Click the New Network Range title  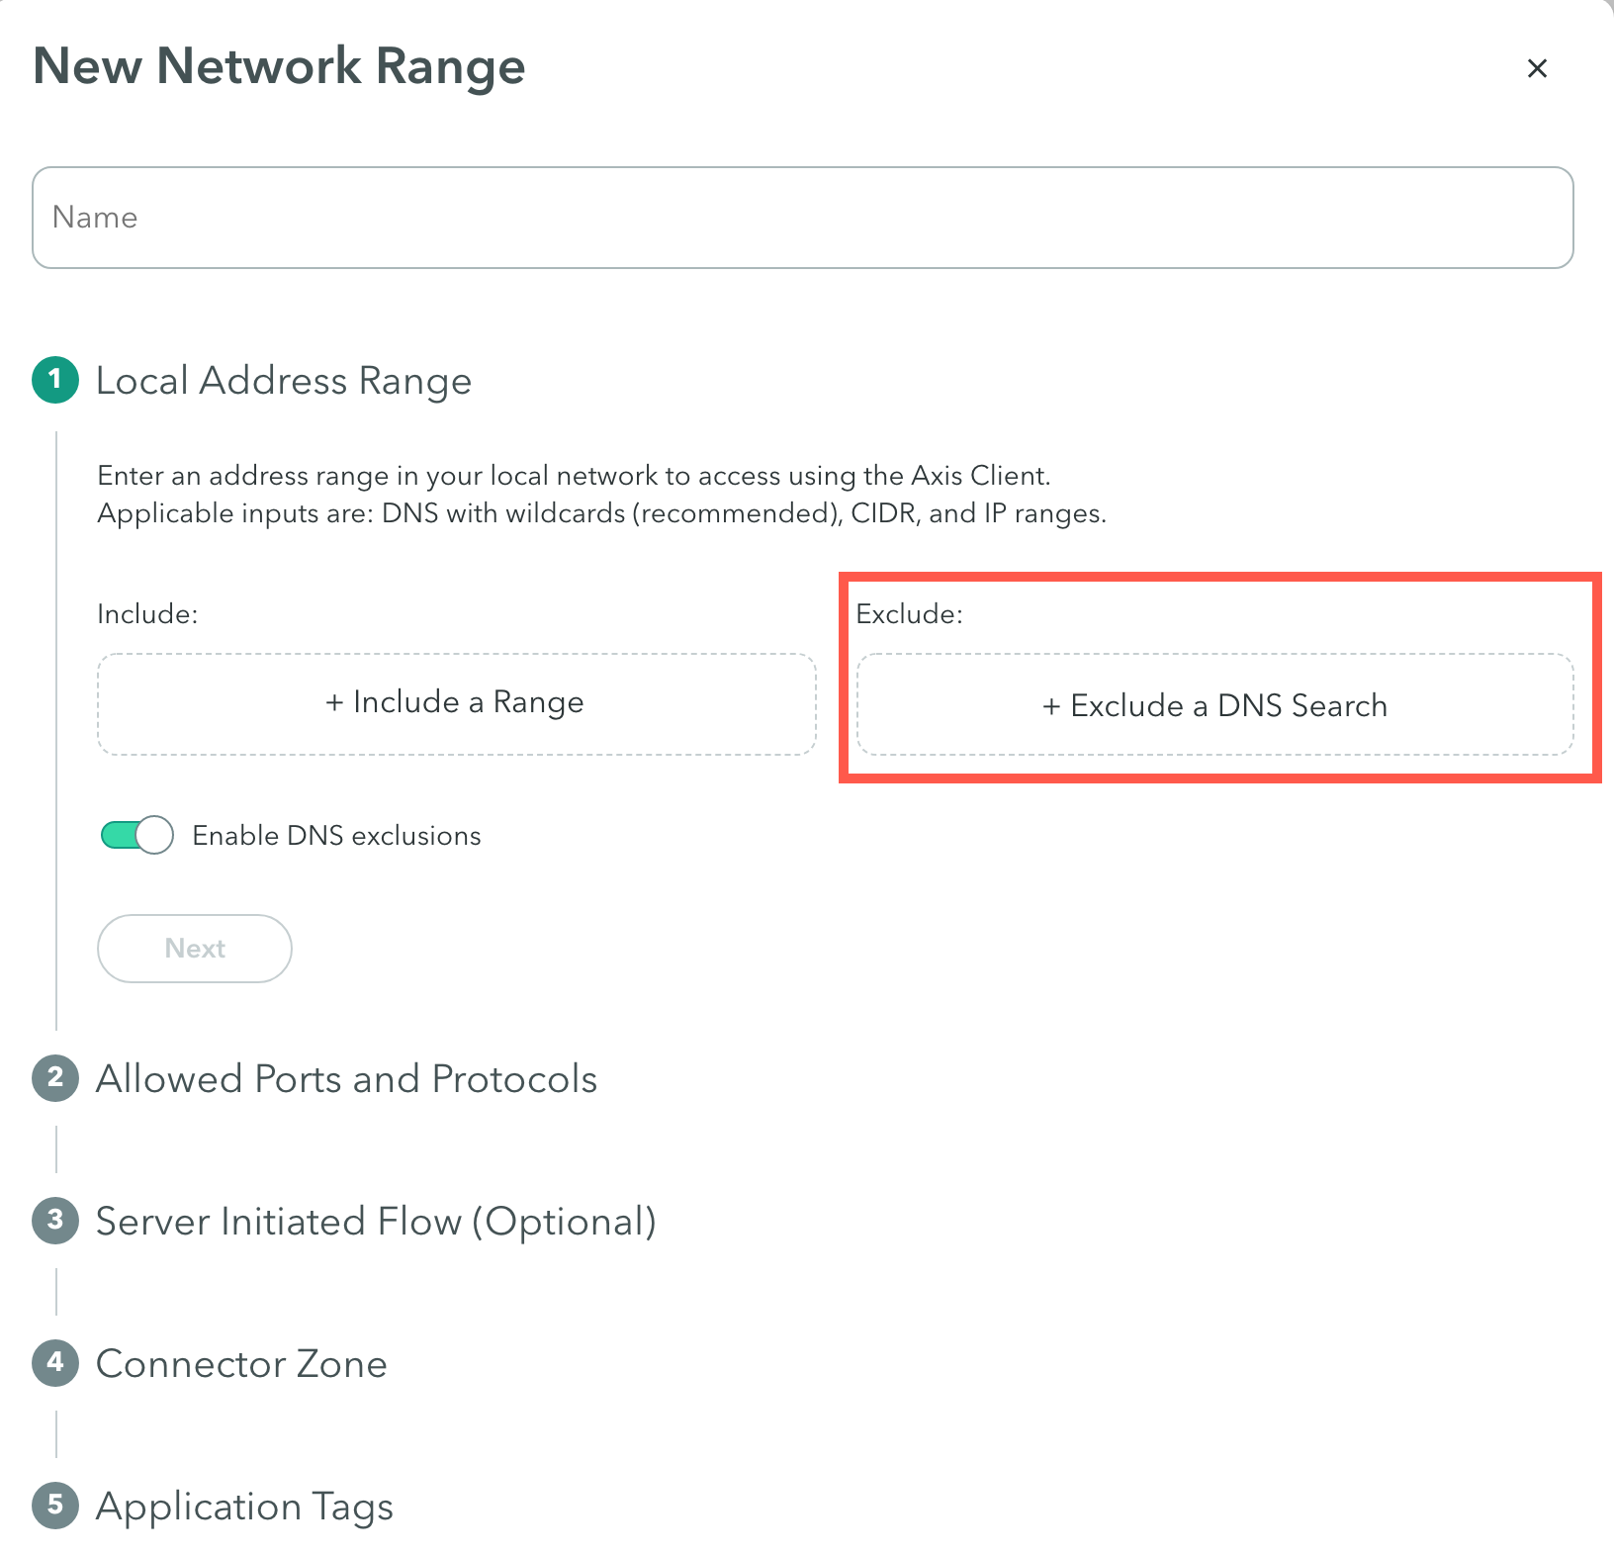click(x=279, y=66)
